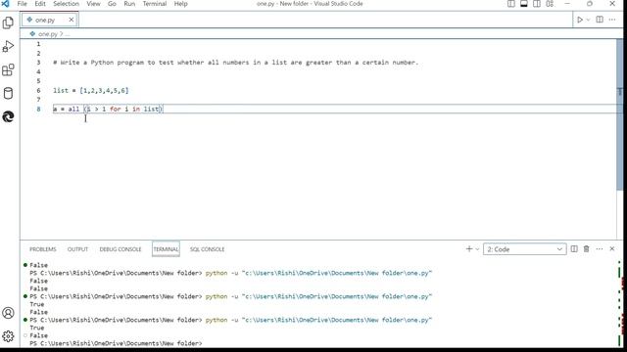Open the '2: Code' terminal selector dropdown
This screenshot has height=352, width=627.
click(525, 249)
